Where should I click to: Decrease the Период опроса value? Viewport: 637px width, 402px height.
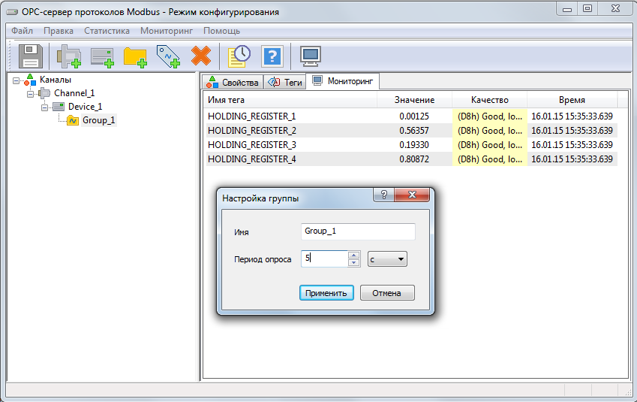354,262
